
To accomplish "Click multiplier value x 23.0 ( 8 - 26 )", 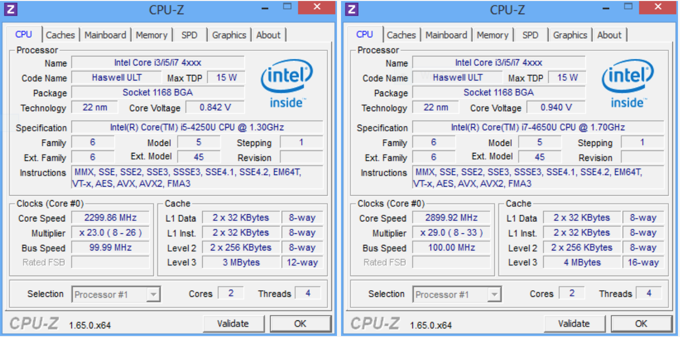I will coord(110,233).
